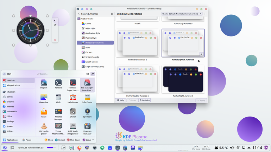Open the sidebar hamburger menu

click(x=112, y=14)
